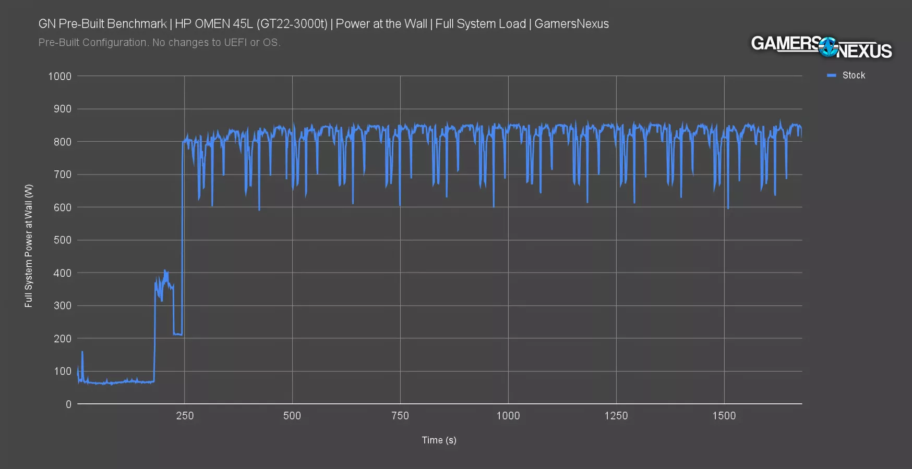Click the 900 label on the vertical axis
Screen dimensions: 912x469
[62, 109]
